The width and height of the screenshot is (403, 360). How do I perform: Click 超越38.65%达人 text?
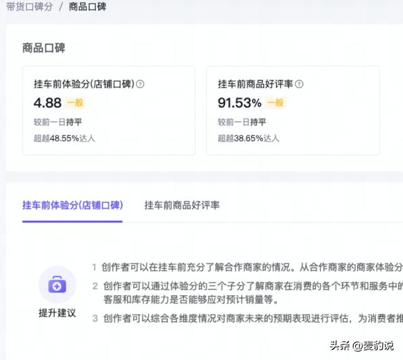[249, 138]
